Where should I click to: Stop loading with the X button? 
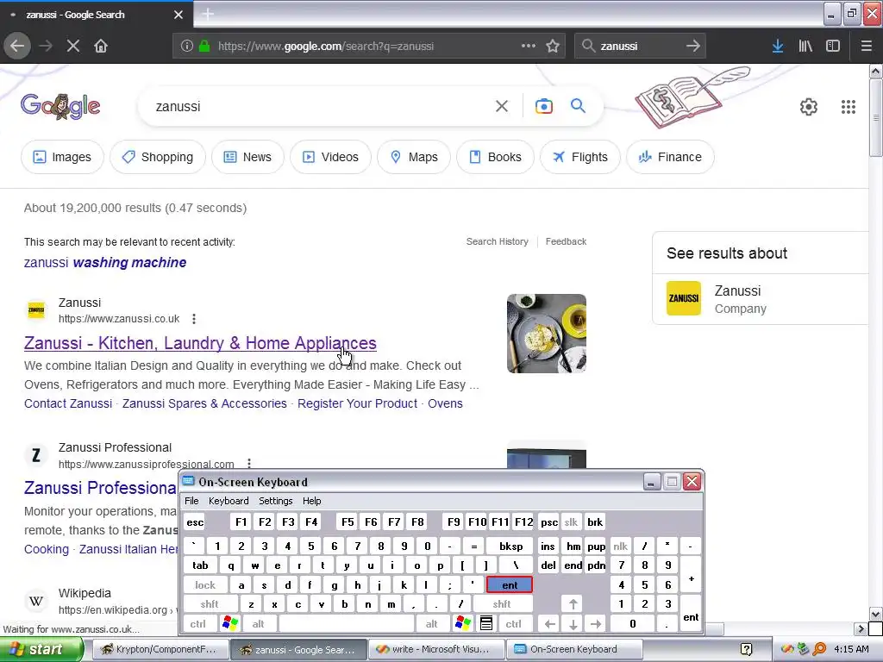pos(73,46)
